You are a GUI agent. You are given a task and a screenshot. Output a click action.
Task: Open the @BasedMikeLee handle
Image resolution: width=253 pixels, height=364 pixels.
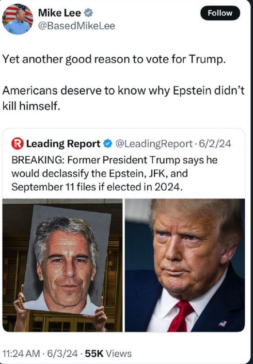click(77, 26)
